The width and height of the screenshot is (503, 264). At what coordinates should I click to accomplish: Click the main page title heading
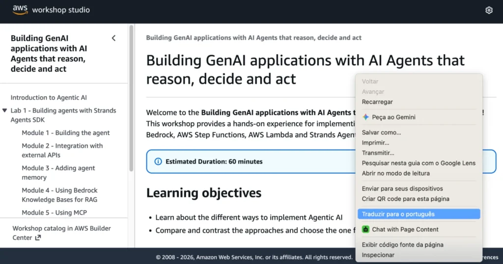(306, 70)
